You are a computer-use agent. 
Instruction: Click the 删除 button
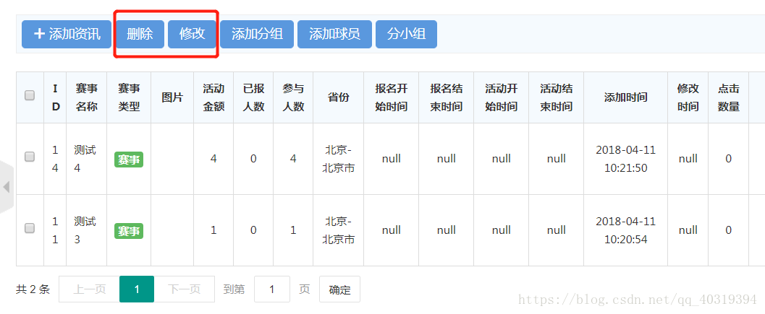click(140, 34)
